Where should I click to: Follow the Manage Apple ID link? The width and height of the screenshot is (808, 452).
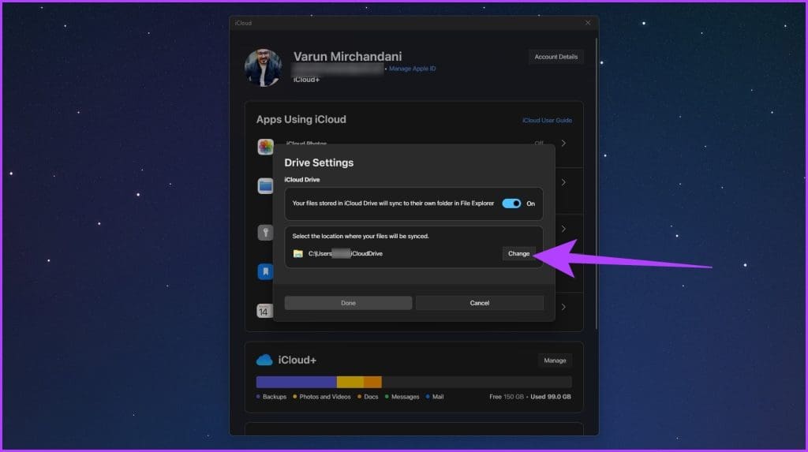point(412,69)
